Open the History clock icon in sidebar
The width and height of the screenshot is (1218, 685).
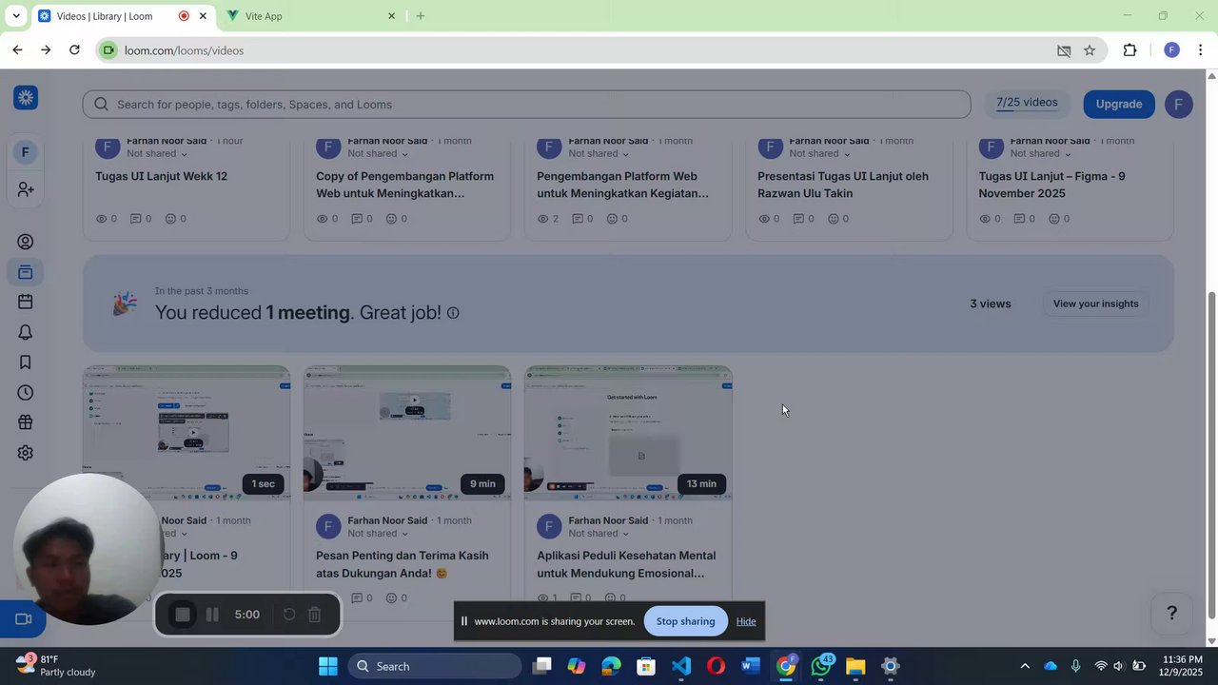(x=26, y=393)
